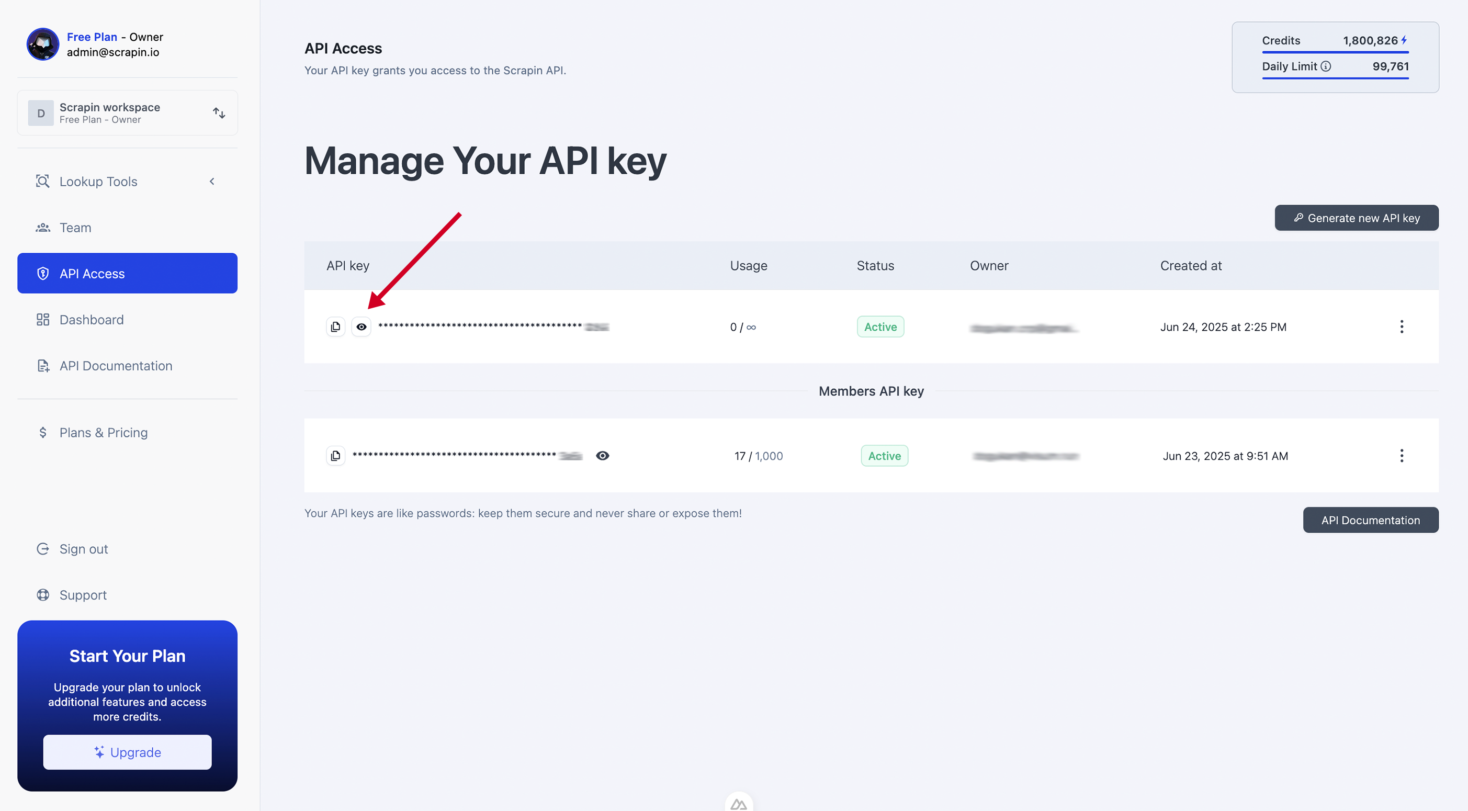Click the Free Plan link beside Owner
Image resolution: width=1468 pixels, height=811 pixels.
[x=92, y=37]
